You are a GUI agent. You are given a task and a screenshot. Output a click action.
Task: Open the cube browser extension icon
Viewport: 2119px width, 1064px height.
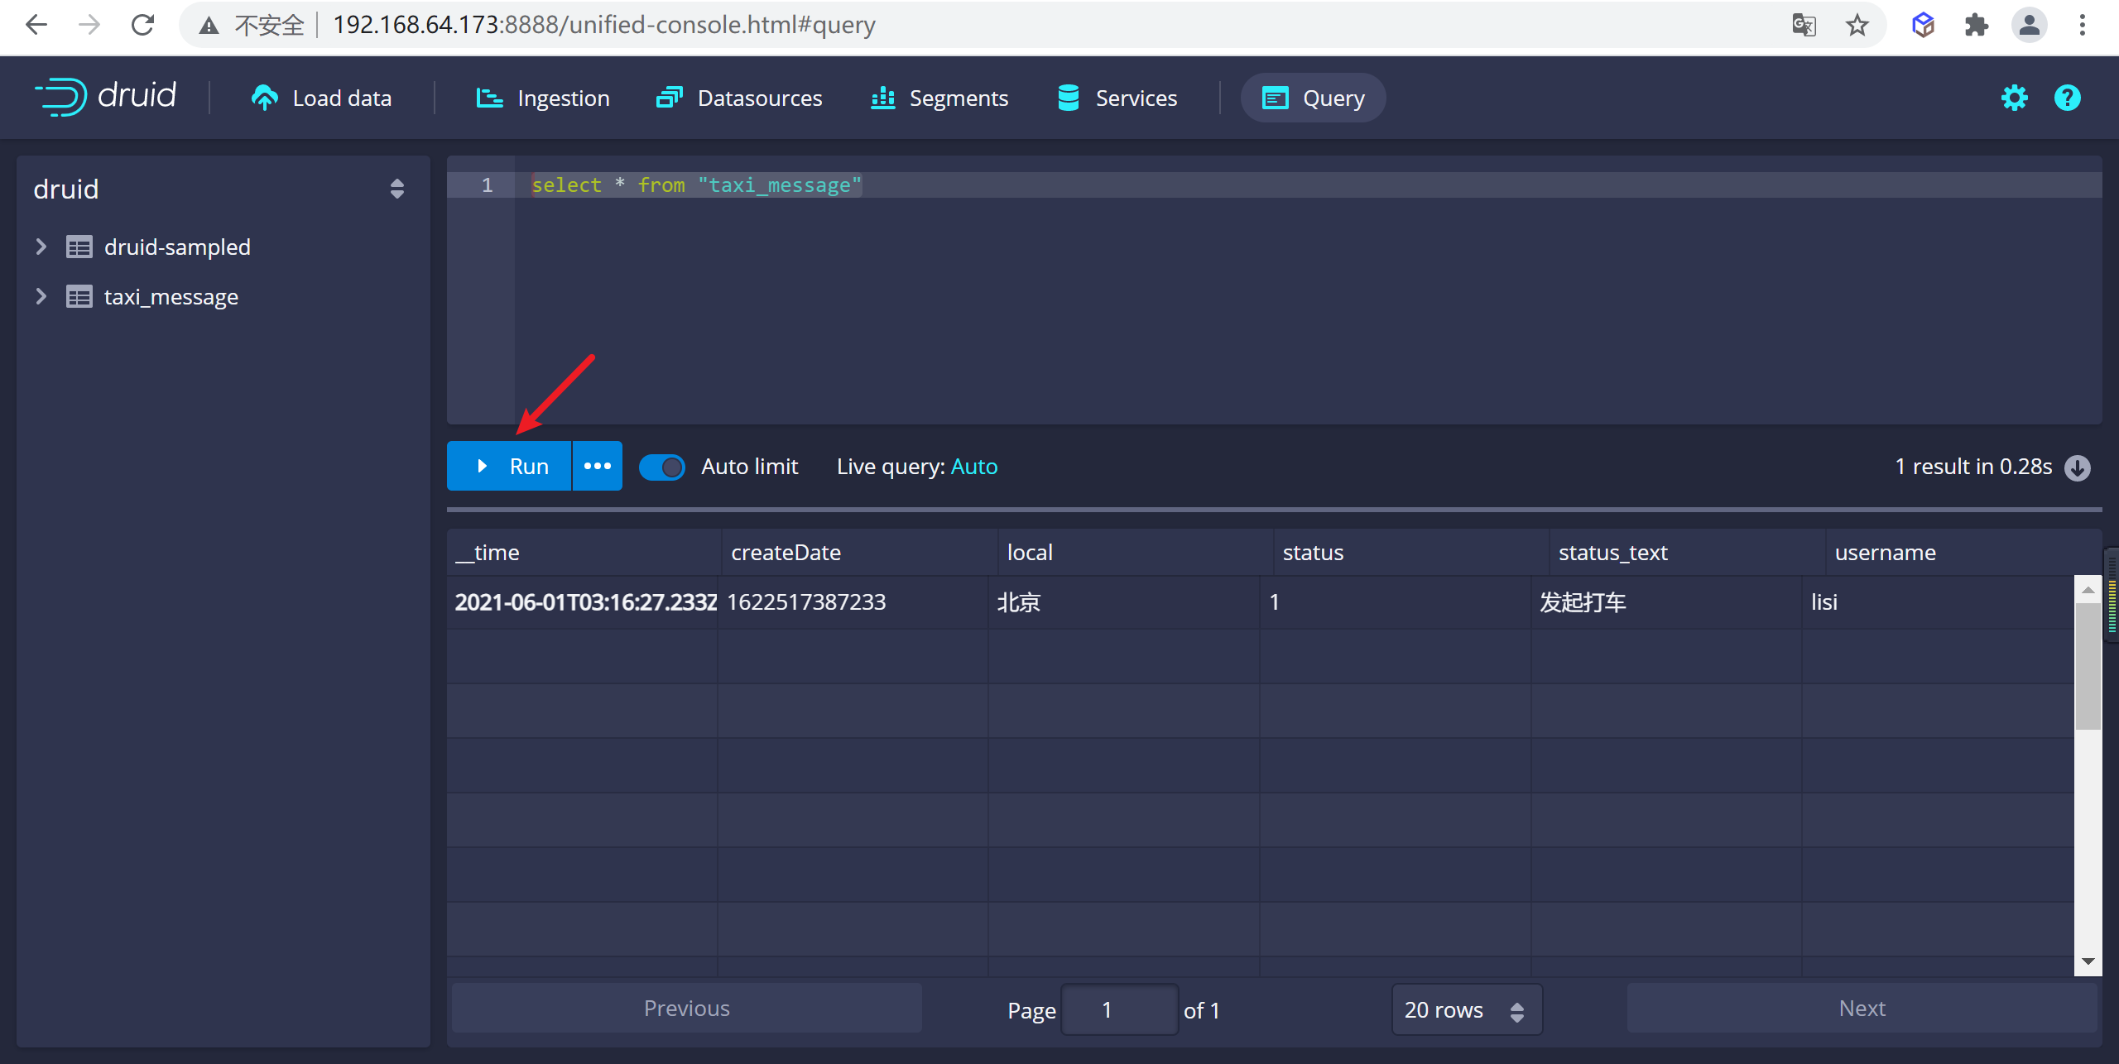tap(1924, 26)
